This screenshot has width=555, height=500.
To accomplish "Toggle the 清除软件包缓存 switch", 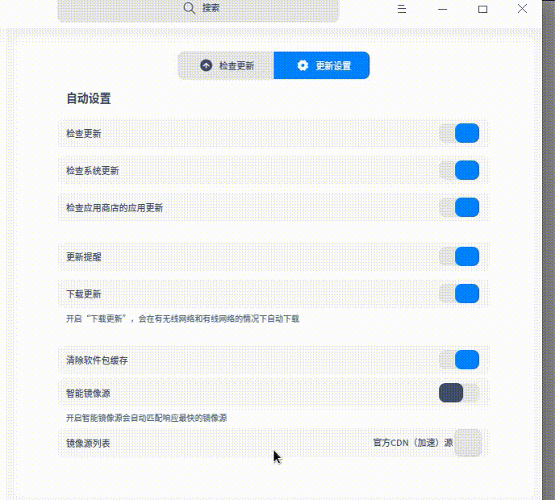I will click(459, 360).
